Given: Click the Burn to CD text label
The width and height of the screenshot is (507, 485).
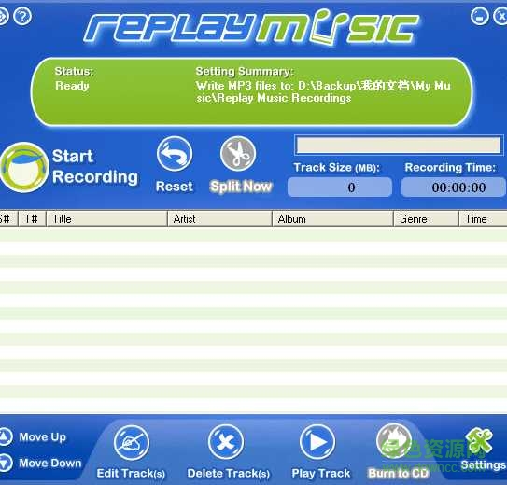Looking at the screenshot, I should click(399, 474).
